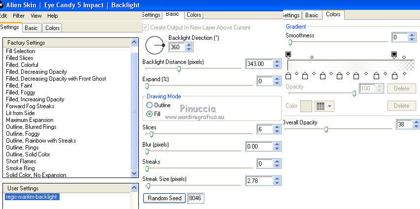Click the Random Seed button
The width and height of the screenshot is (420, 209).
click(x=164, y=198)
